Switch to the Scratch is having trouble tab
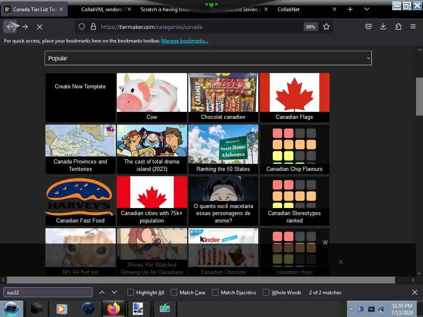Viewport: 423px width, 317px height. coord(164,9)
